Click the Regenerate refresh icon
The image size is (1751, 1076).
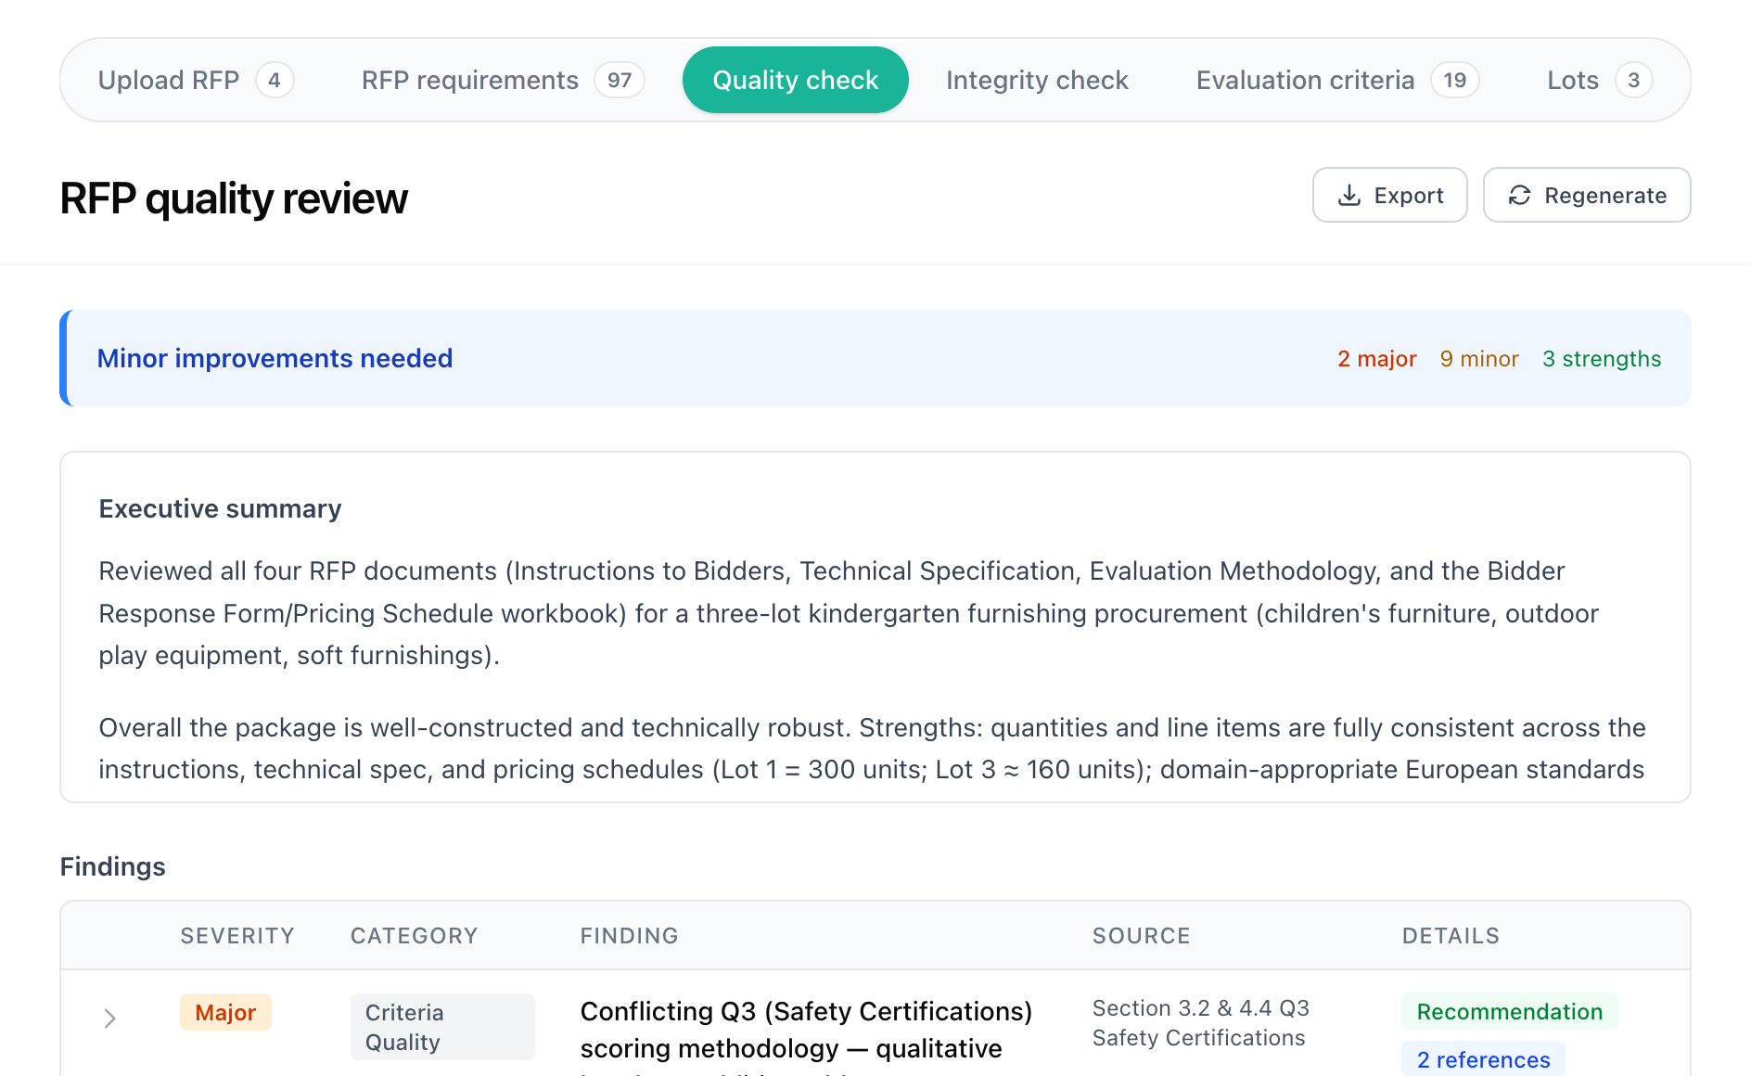pyautogui.click(x=1519, y=195)
